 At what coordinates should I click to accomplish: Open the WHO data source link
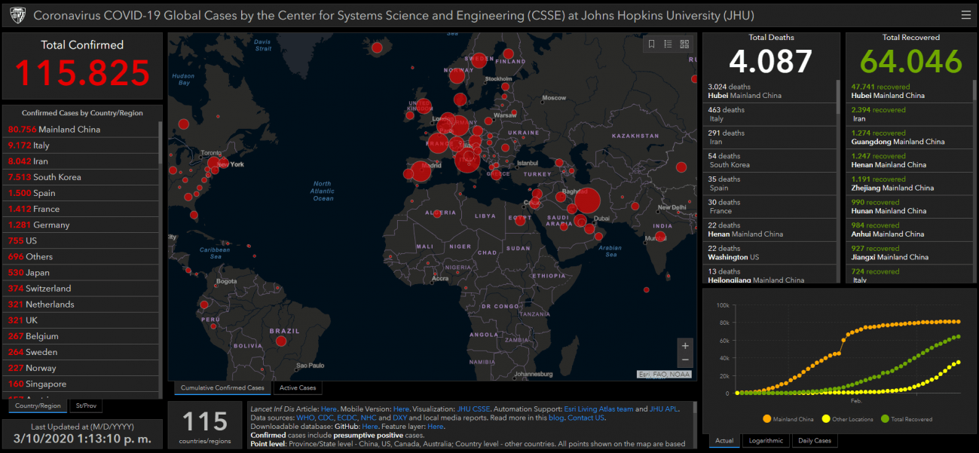point(305,418)
